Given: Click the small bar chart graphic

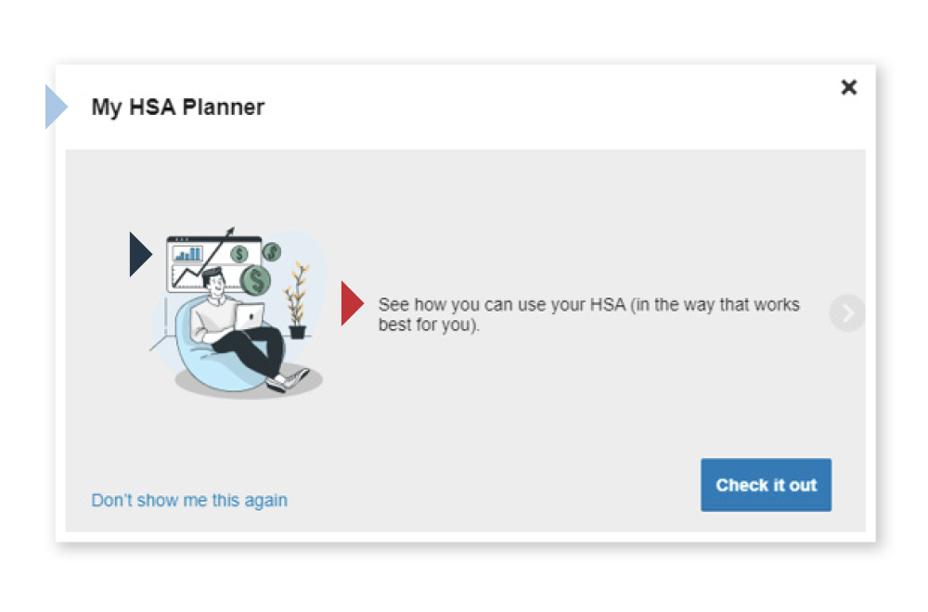Looking at the screenshot, I should click(x=187, y=254).
